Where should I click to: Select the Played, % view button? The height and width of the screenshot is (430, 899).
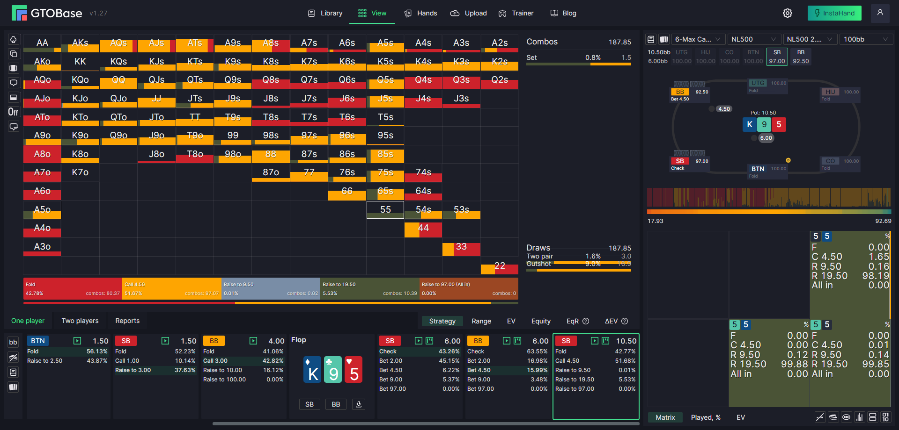(706, 417)
